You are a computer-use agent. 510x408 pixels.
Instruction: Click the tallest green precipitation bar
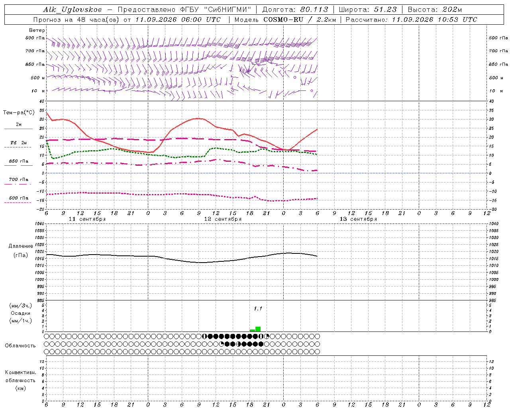click(x=258, y=329)
